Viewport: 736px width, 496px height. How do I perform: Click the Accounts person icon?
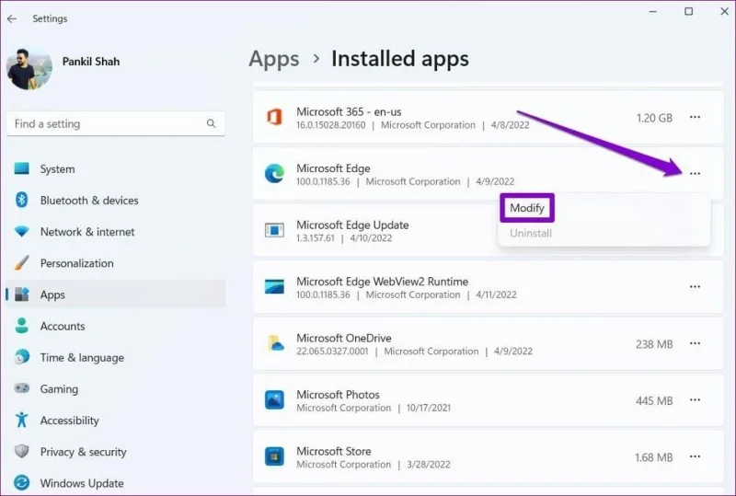(21, 326)
